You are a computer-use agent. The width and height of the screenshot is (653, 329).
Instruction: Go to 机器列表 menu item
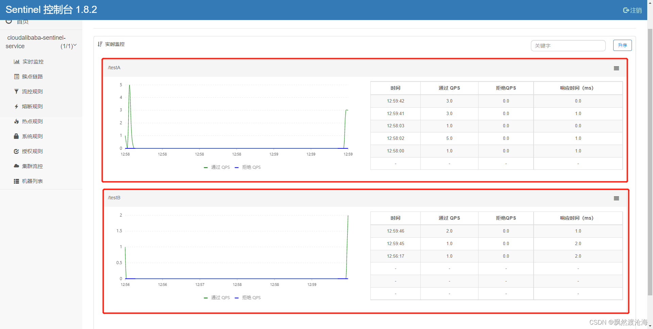pyautogui.click(x=32, y=181)
